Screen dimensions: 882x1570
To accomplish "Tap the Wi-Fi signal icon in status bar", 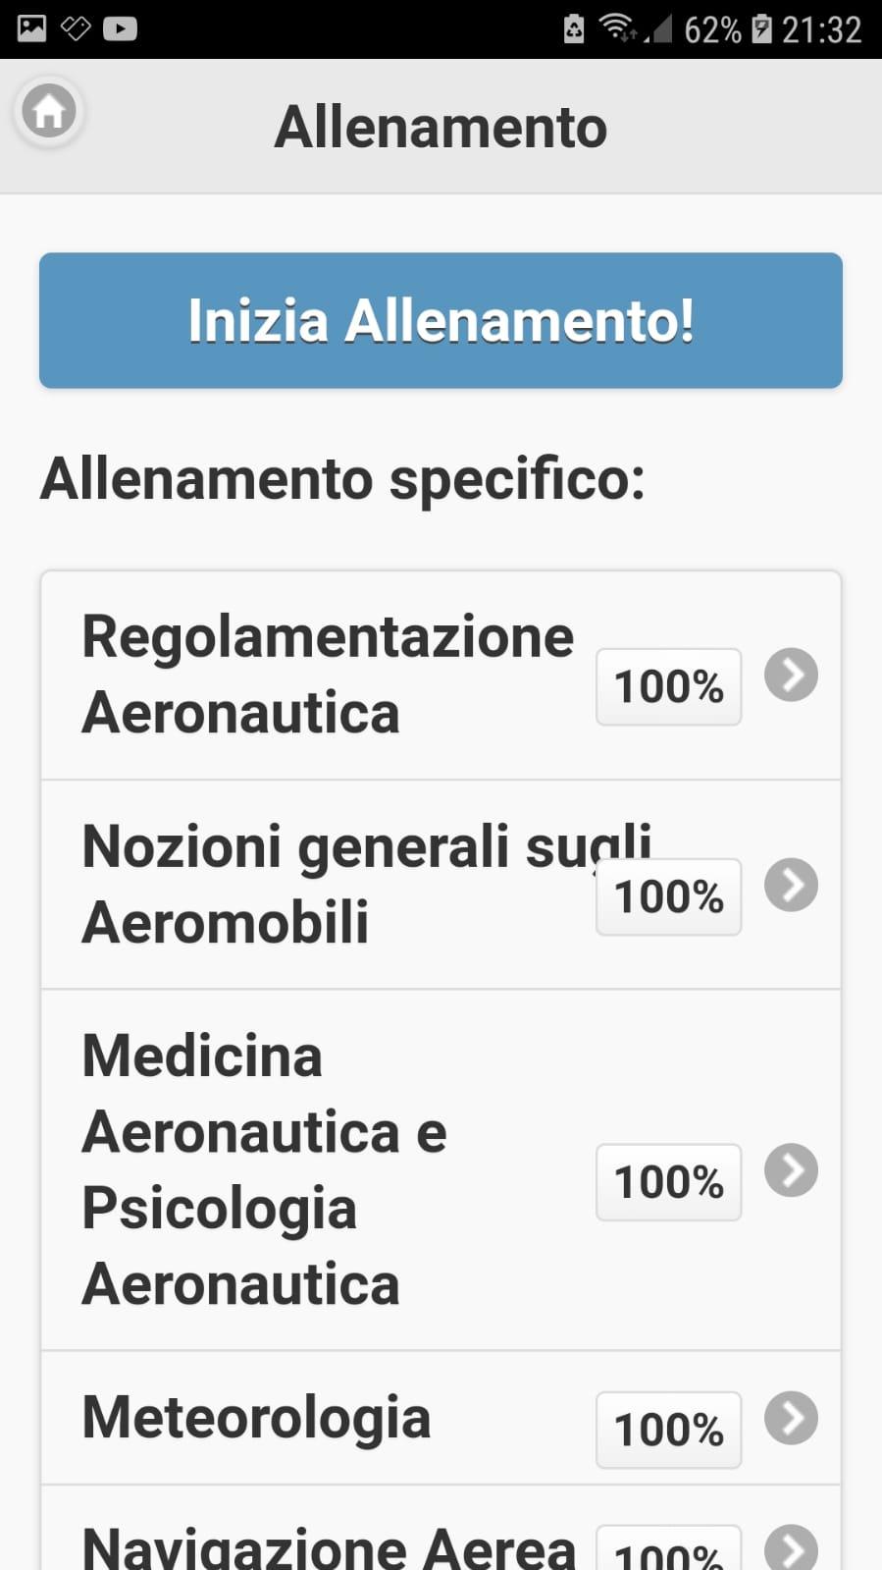I will pyautogui.click(x=615, y=28).
